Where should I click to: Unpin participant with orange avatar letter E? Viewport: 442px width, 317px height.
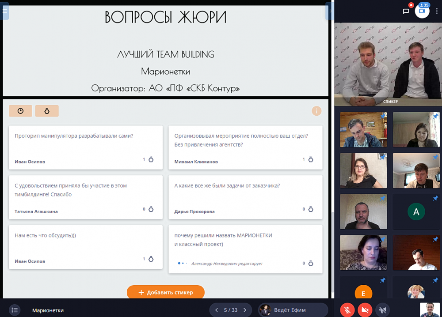382,280
